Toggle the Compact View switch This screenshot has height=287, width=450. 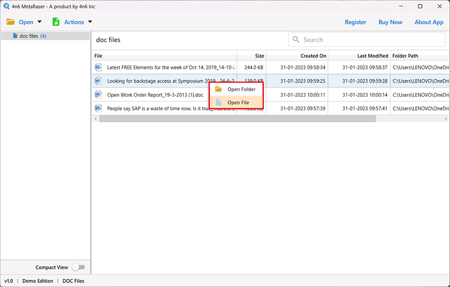[x=78, y=267]
